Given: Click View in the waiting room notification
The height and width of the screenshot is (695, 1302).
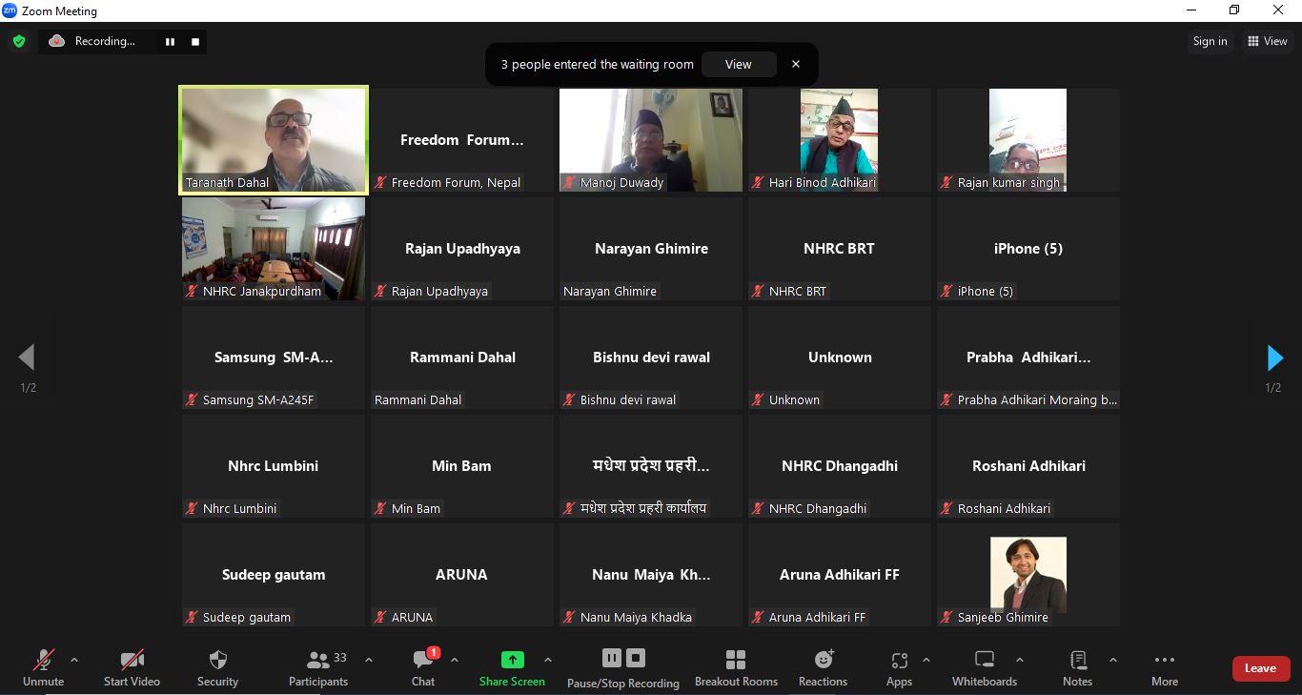Looking at the screenshot, I should pos(738,65).
